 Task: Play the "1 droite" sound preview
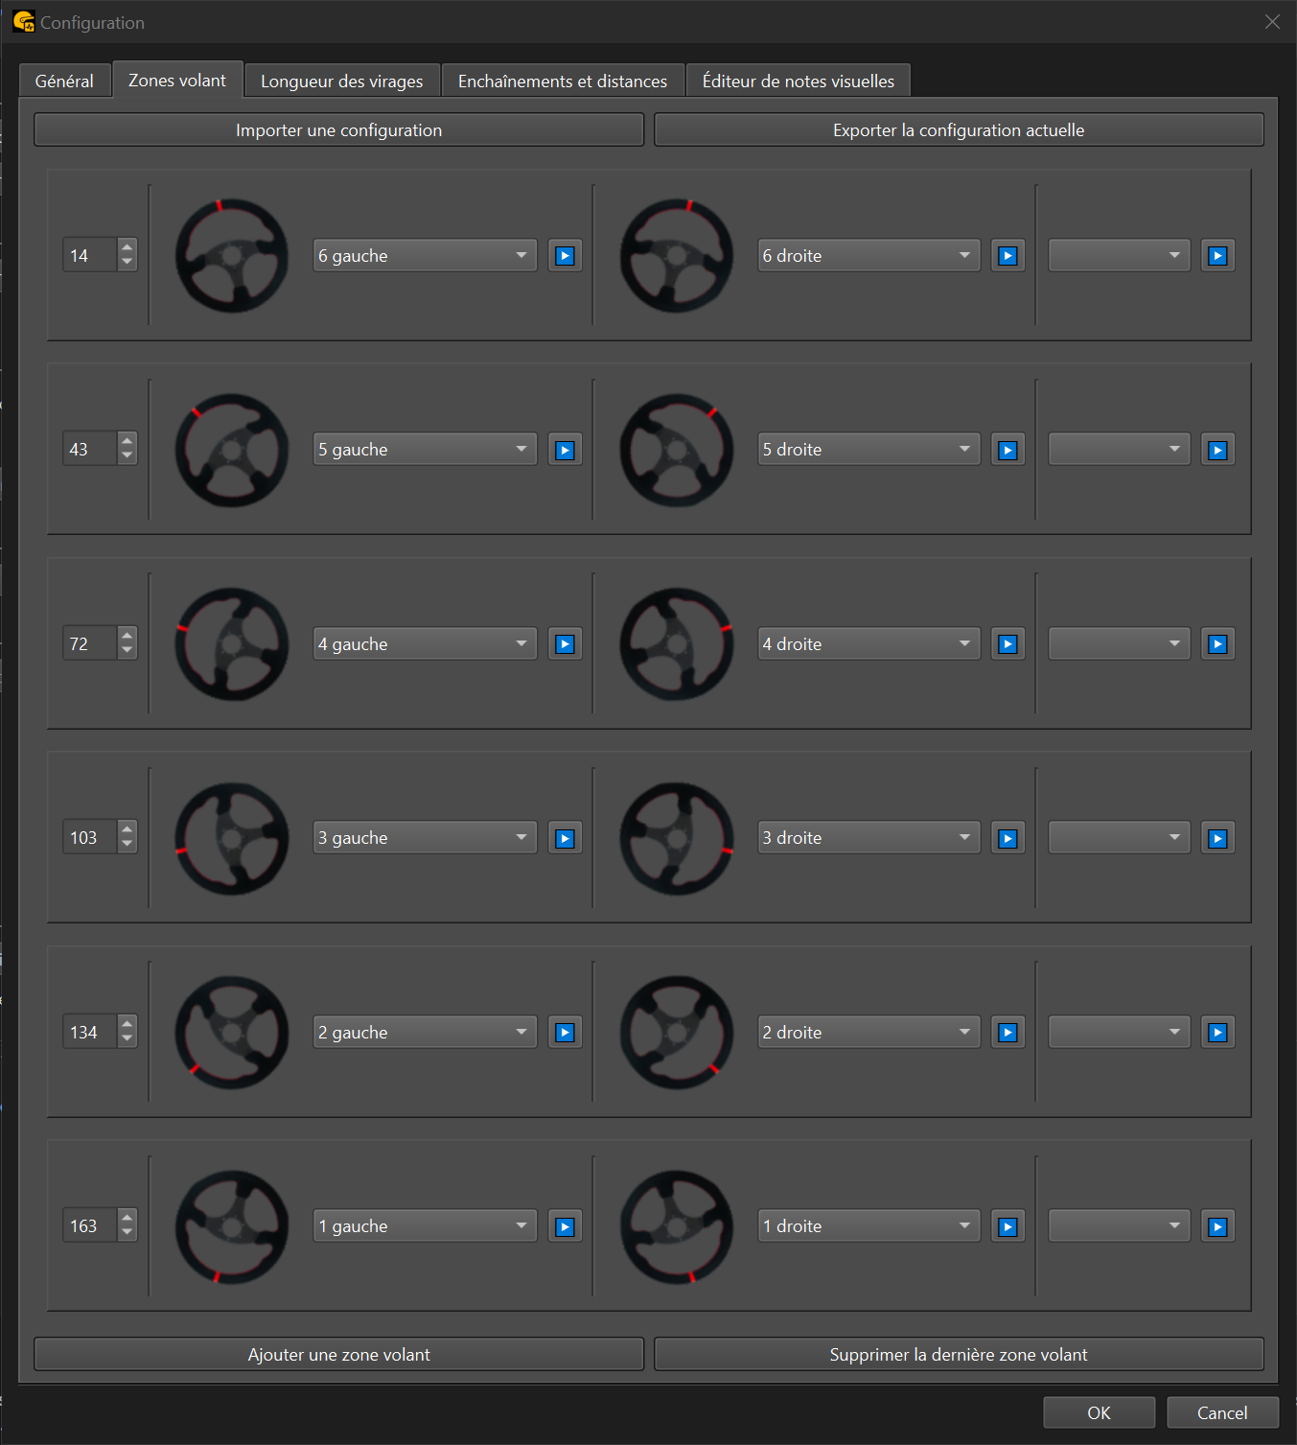(1007, 1227)
